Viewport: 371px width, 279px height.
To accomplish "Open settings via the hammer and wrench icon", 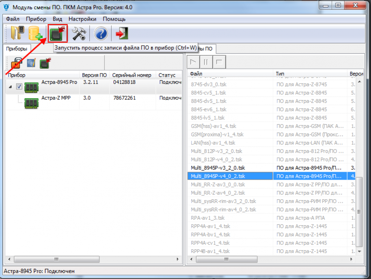I will pos(79,33).
